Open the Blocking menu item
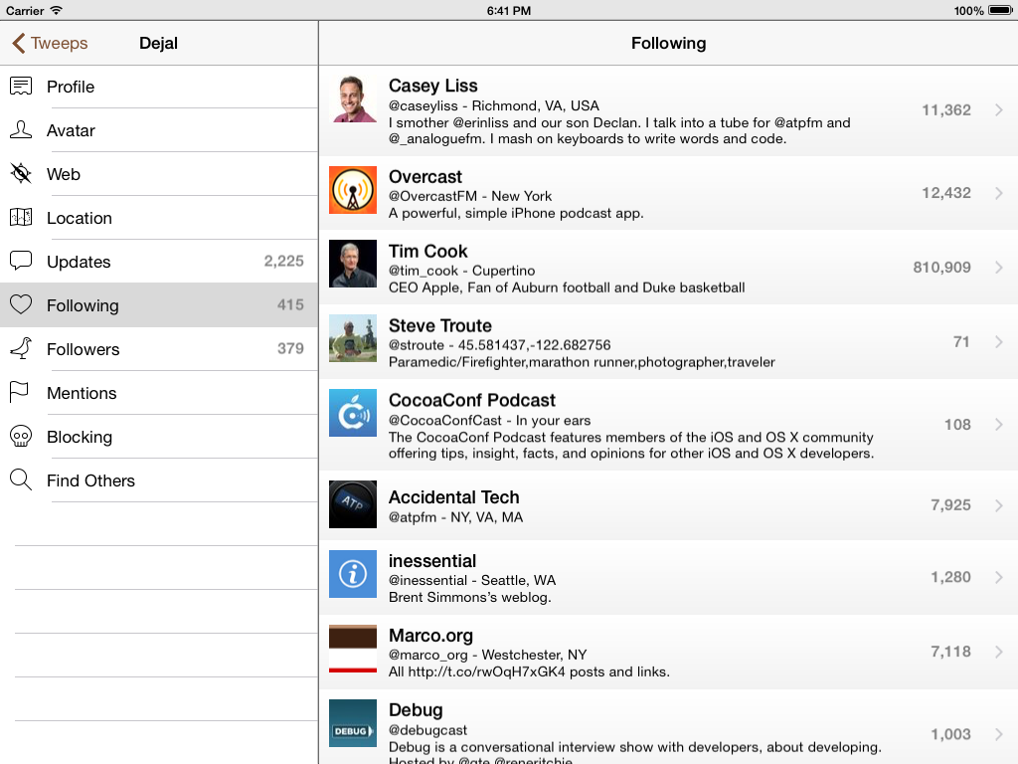Image resolution: width=1018 pixels, height=764 pixels. click(159, 437)
